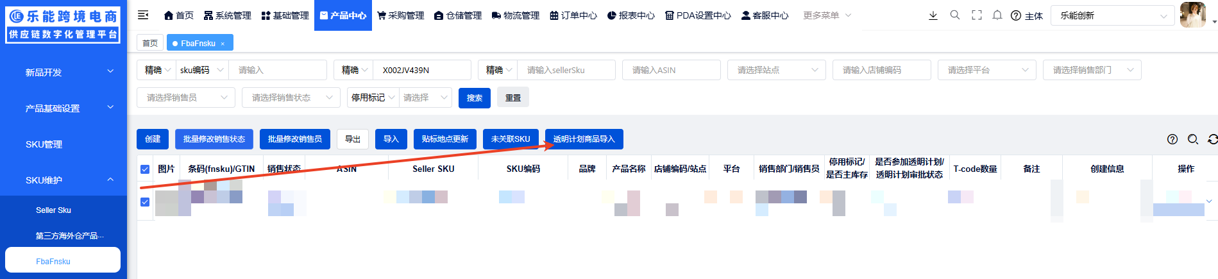
Task: Open the notification bell
Action: point(997,15)
